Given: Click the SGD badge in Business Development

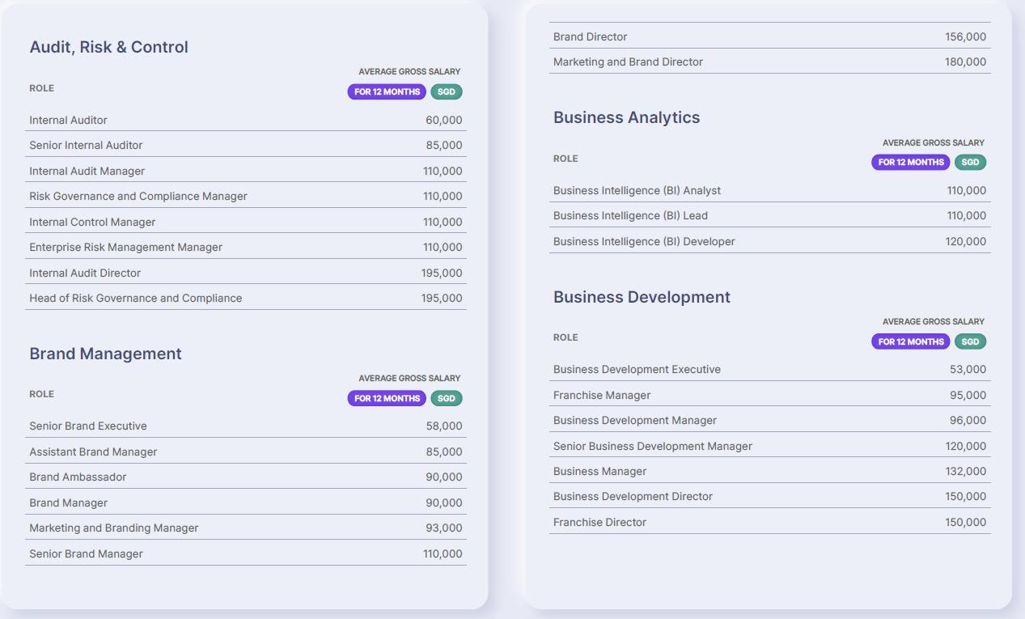Looking at the screenshot, I should pyautogui.click(x=970, y=341).
